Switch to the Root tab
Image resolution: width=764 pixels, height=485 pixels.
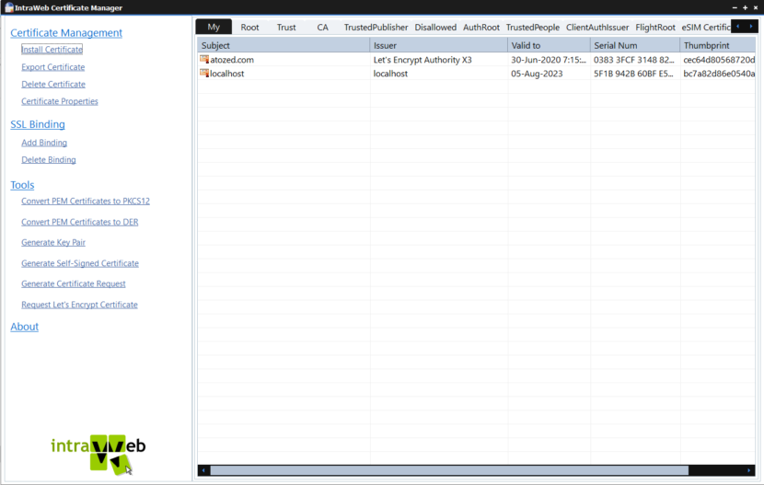coord(249,28)
